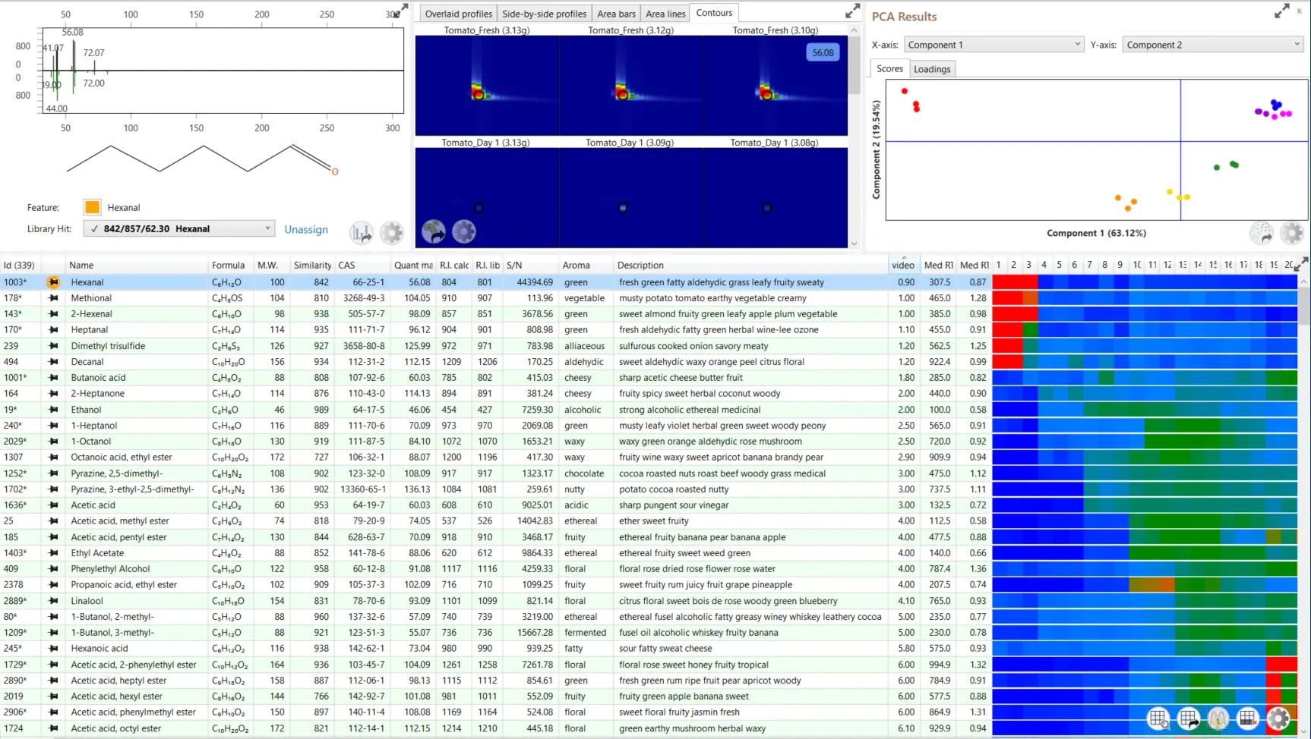Viewport: 1311px width, 739px height.
Task: Click Ethanol similarity value 989
Action: (321, 410)
